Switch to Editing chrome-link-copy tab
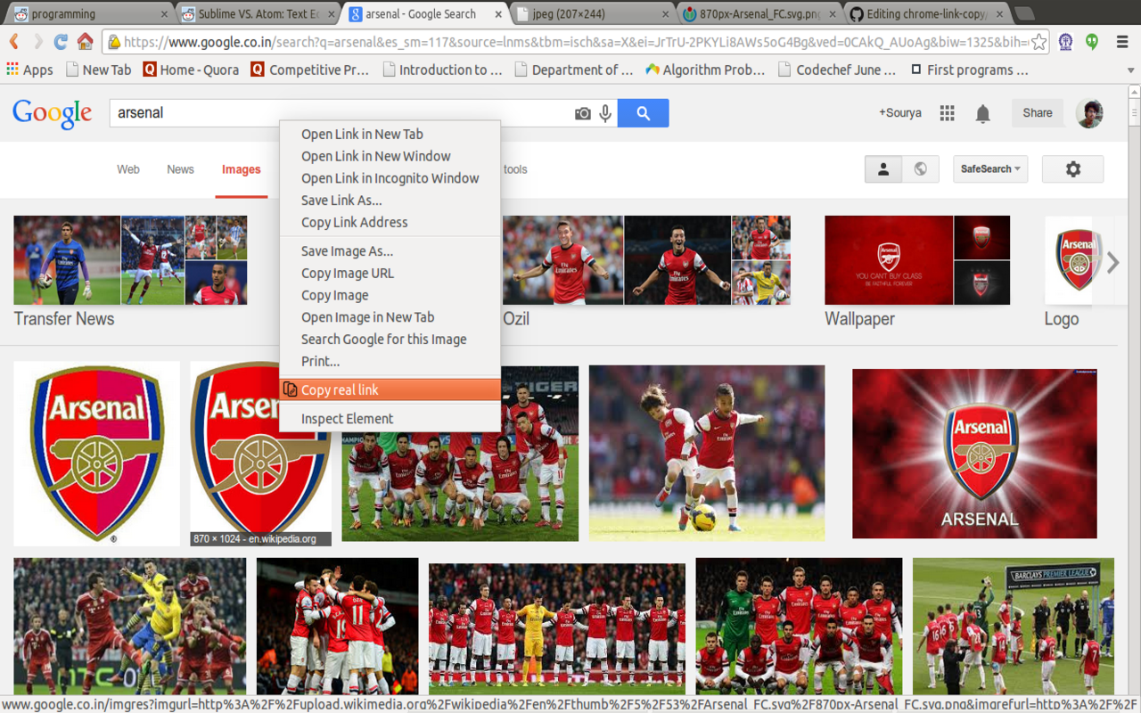Screen dimensions: 1141x713 (x=927, y=13)
